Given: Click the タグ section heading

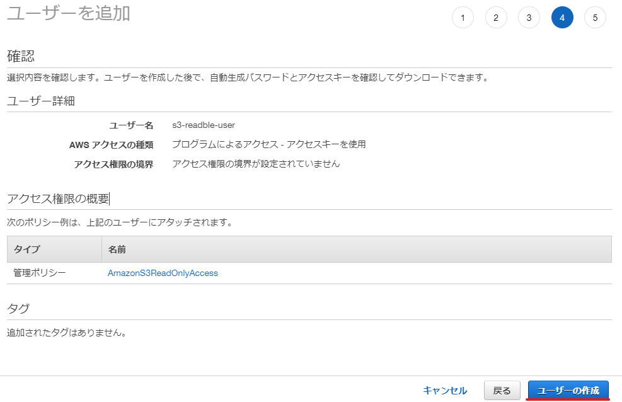Looking at the screenshot, I should (x=18, y=309).
